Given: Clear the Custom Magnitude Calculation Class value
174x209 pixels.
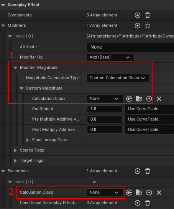Looking at the screenshot, I should 159,99.
